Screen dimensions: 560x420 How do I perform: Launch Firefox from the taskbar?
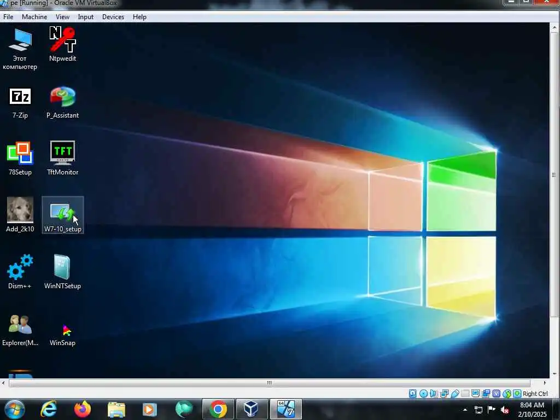(83, 409)
